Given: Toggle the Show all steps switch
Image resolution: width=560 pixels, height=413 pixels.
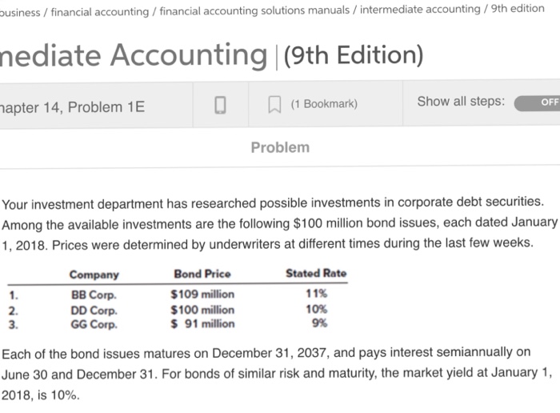Looking at the screenshot, I should (x=537, y=103).
